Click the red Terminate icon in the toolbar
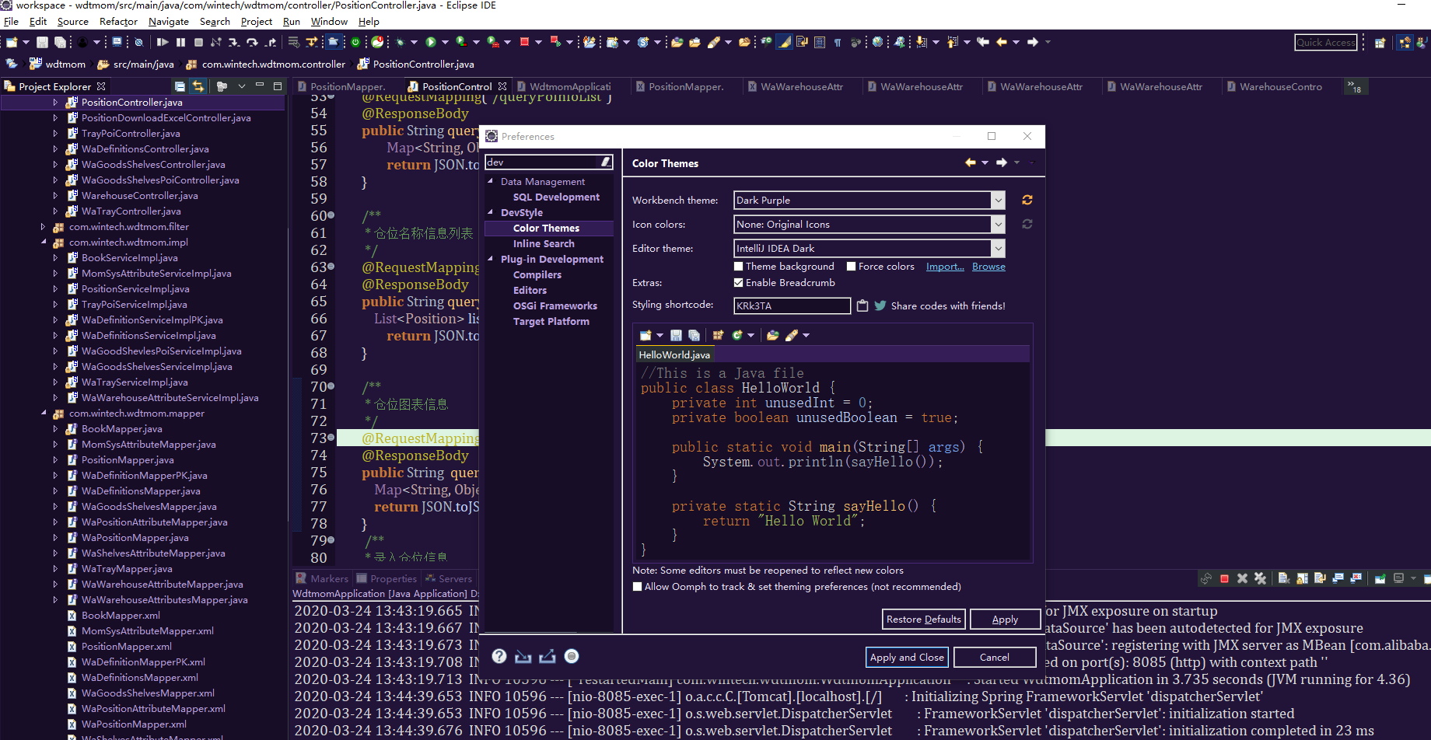 click(527, 42)
